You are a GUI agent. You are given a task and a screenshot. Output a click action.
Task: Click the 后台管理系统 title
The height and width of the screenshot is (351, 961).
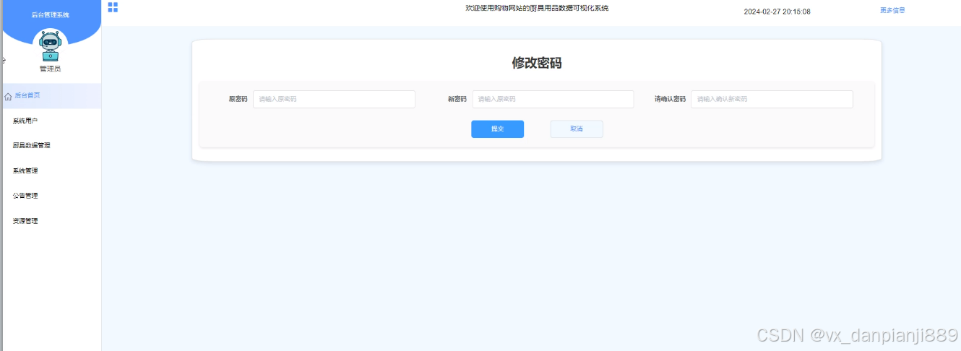(x=51, y=14)
